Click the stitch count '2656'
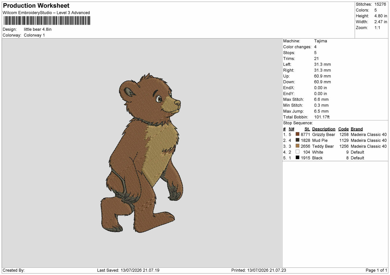This screenshot has width=390, height=275. [306, 146]
